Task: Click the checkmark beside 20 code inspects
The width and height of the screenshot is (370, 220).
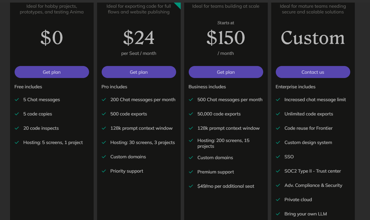Action: [17, 128]
